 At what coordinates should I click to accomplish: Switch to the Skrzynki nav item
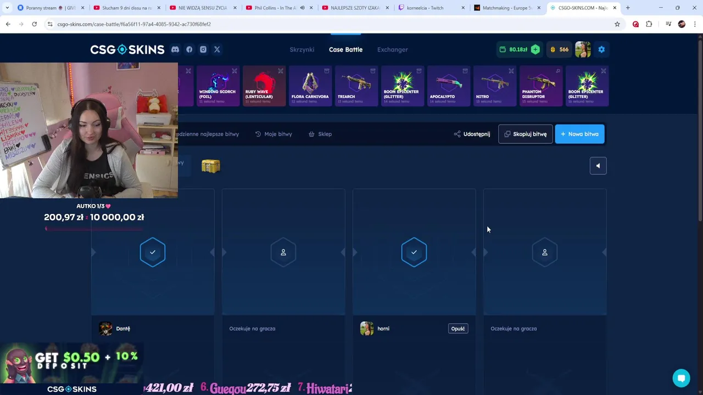(302, 49)
